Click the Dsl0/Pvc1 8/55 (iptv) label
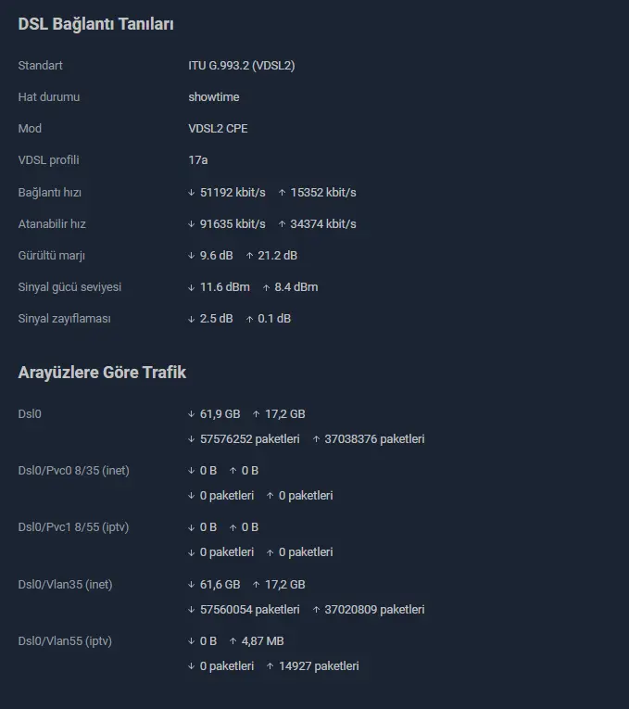 point(74,527)
